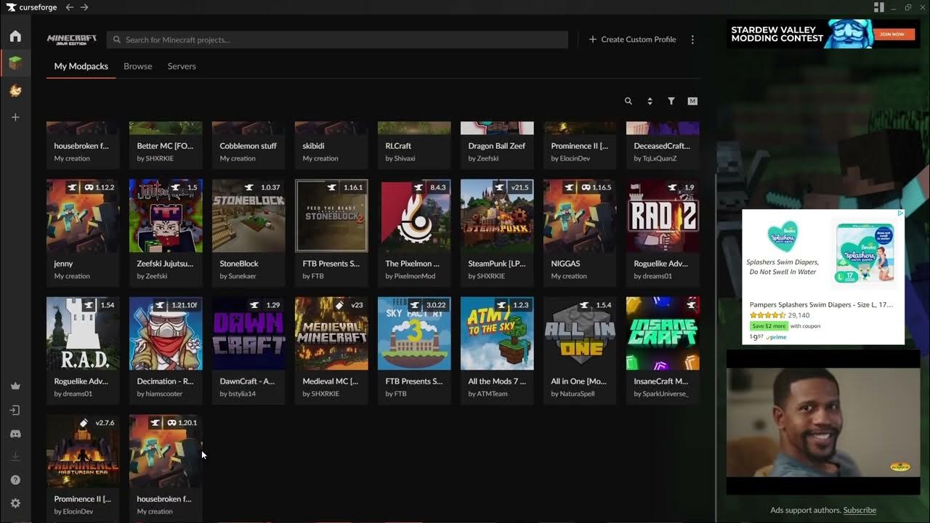Click the 'RLCraft' modpack title
Screen dimensions: 930x523
pyautogui.click(x=398, y=146)
